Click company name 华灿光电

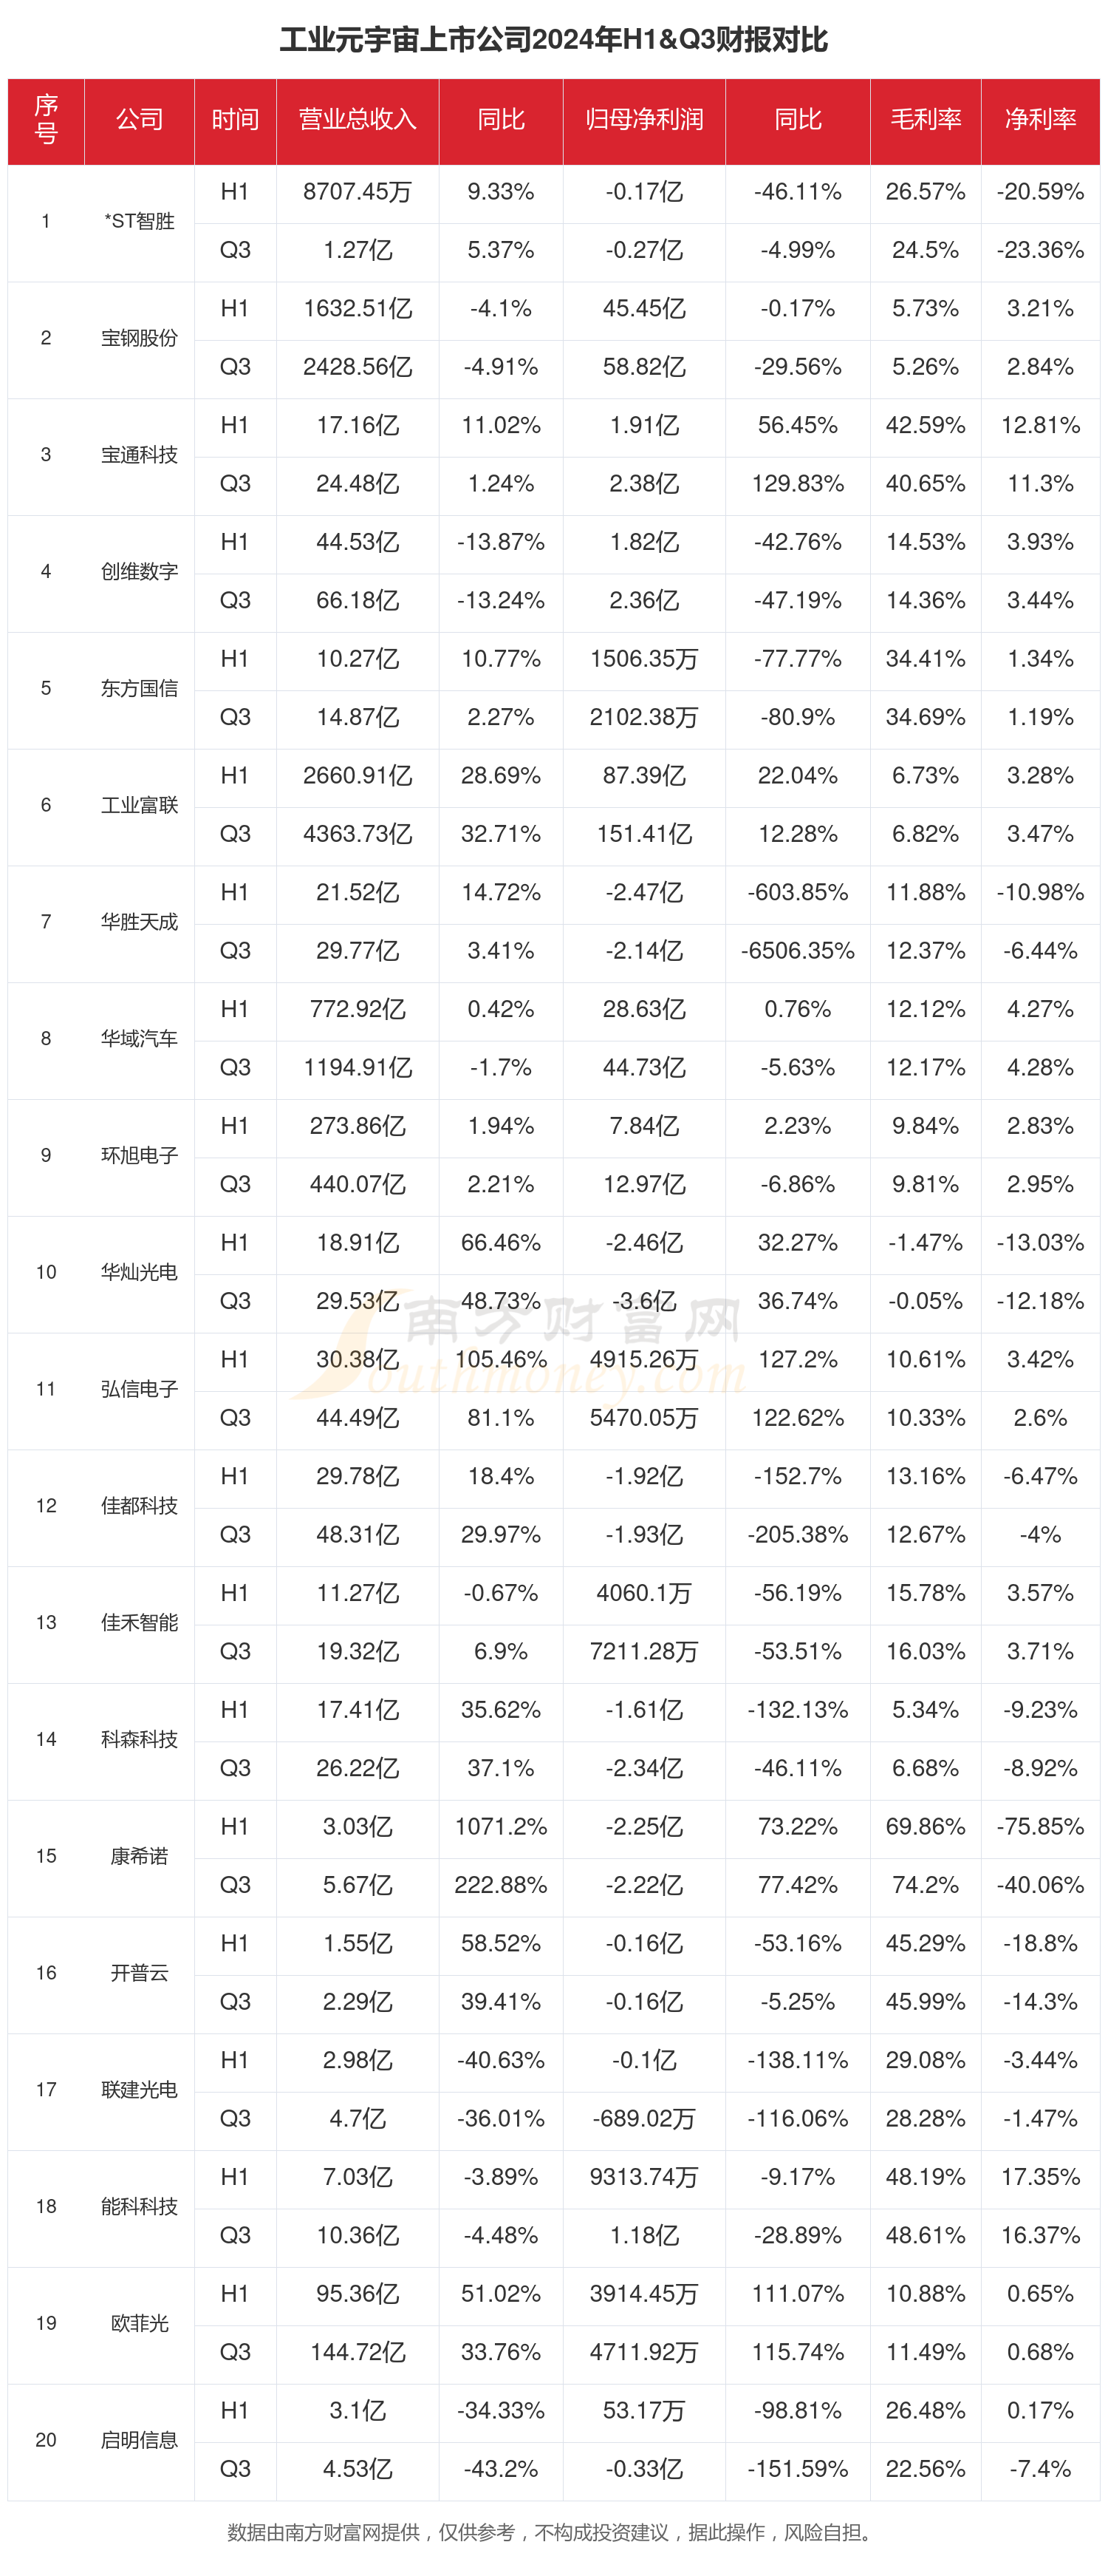139,1273
